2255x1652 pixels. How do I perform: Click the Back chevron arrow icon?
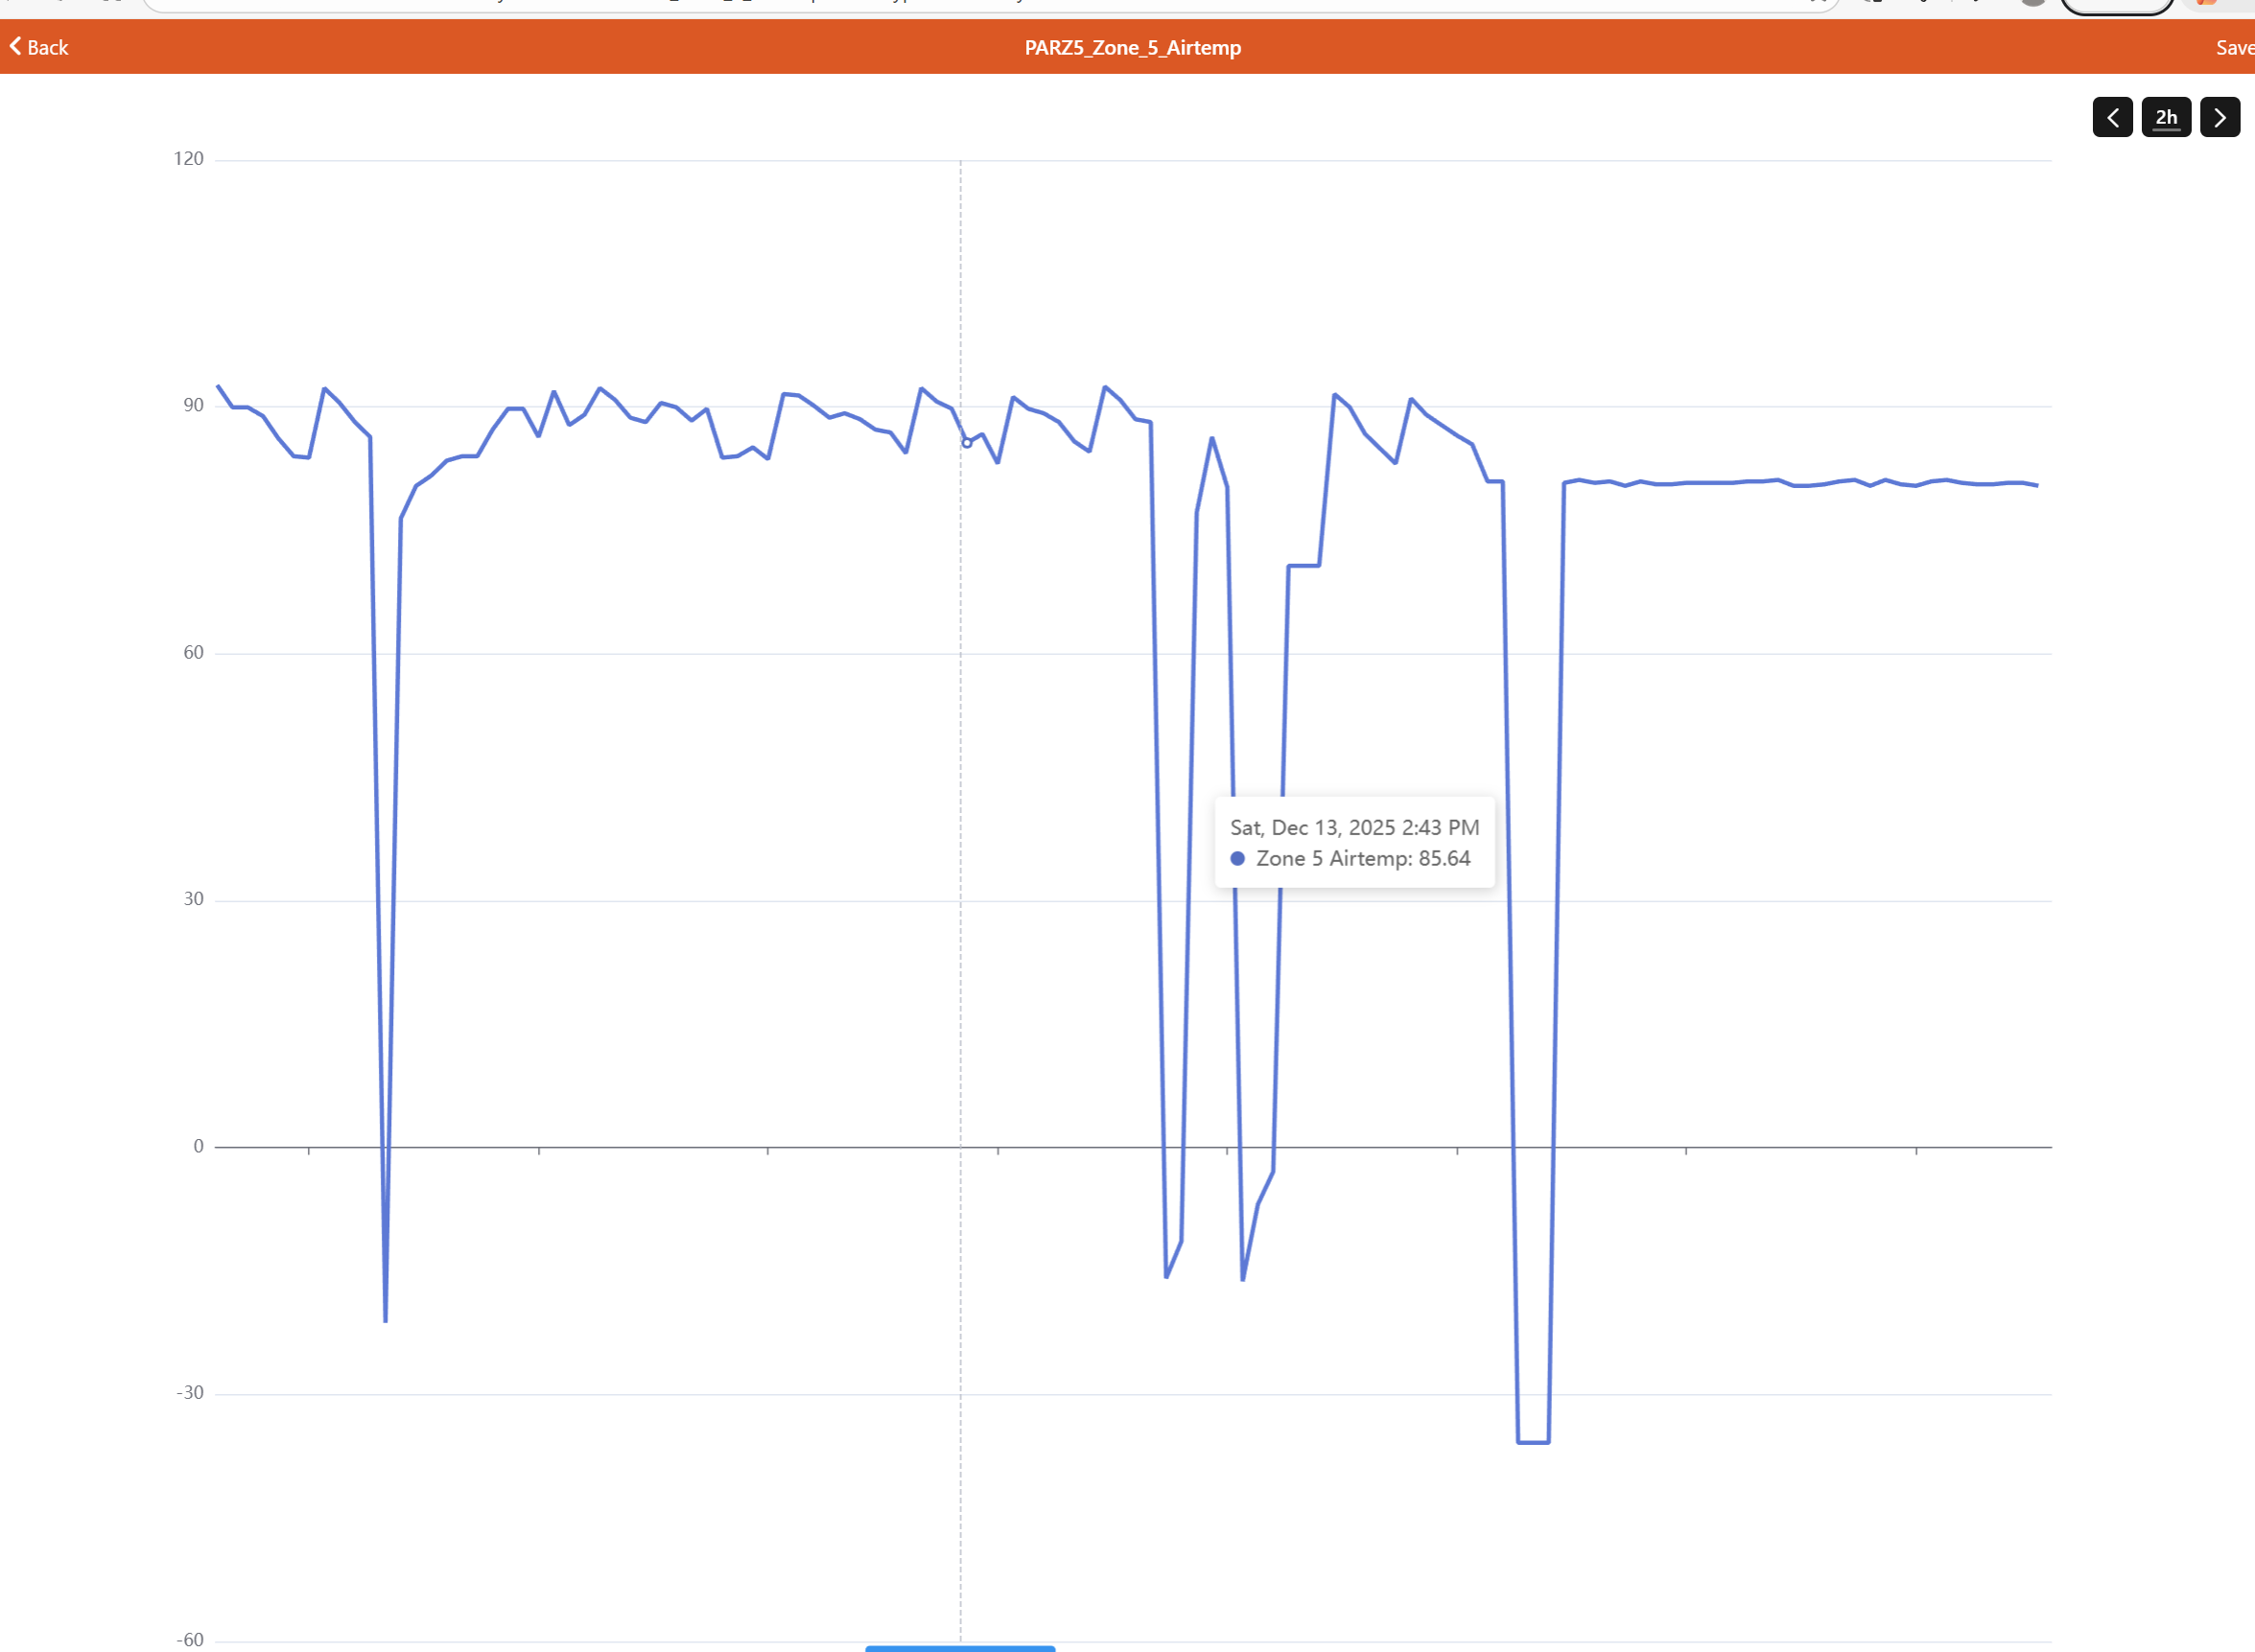(x=15, y=46)
